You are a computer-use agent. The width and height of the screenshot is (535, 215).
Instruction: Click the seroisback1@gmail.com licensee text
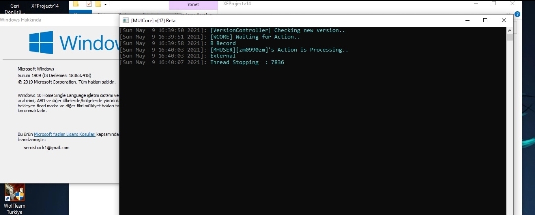(x=46, y=148)
